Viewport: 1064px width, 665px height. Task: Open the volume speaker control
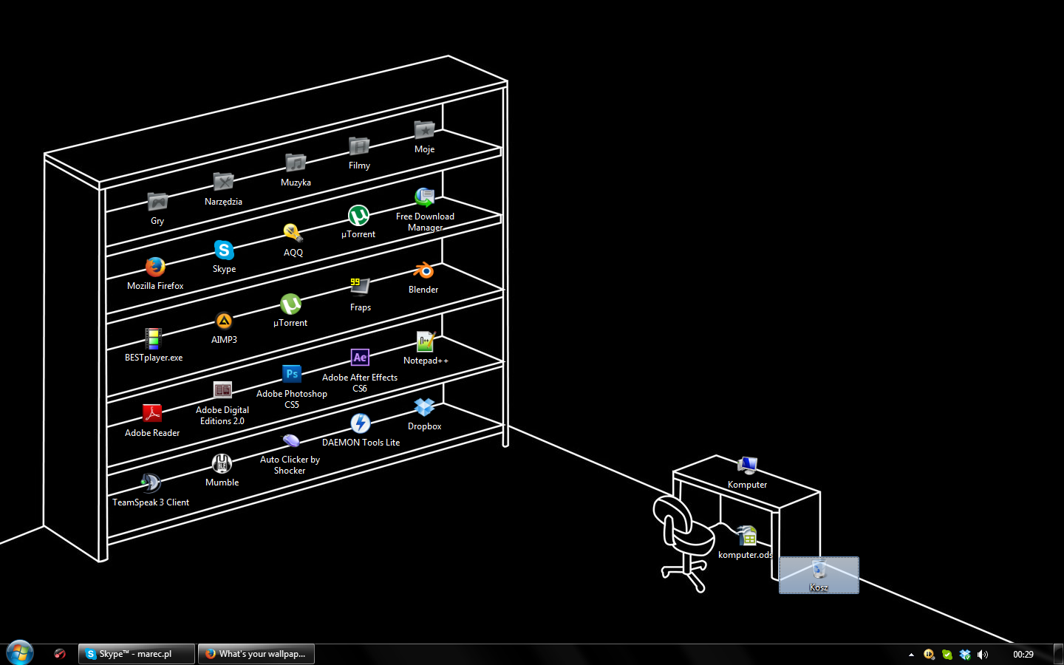(982, 654)
